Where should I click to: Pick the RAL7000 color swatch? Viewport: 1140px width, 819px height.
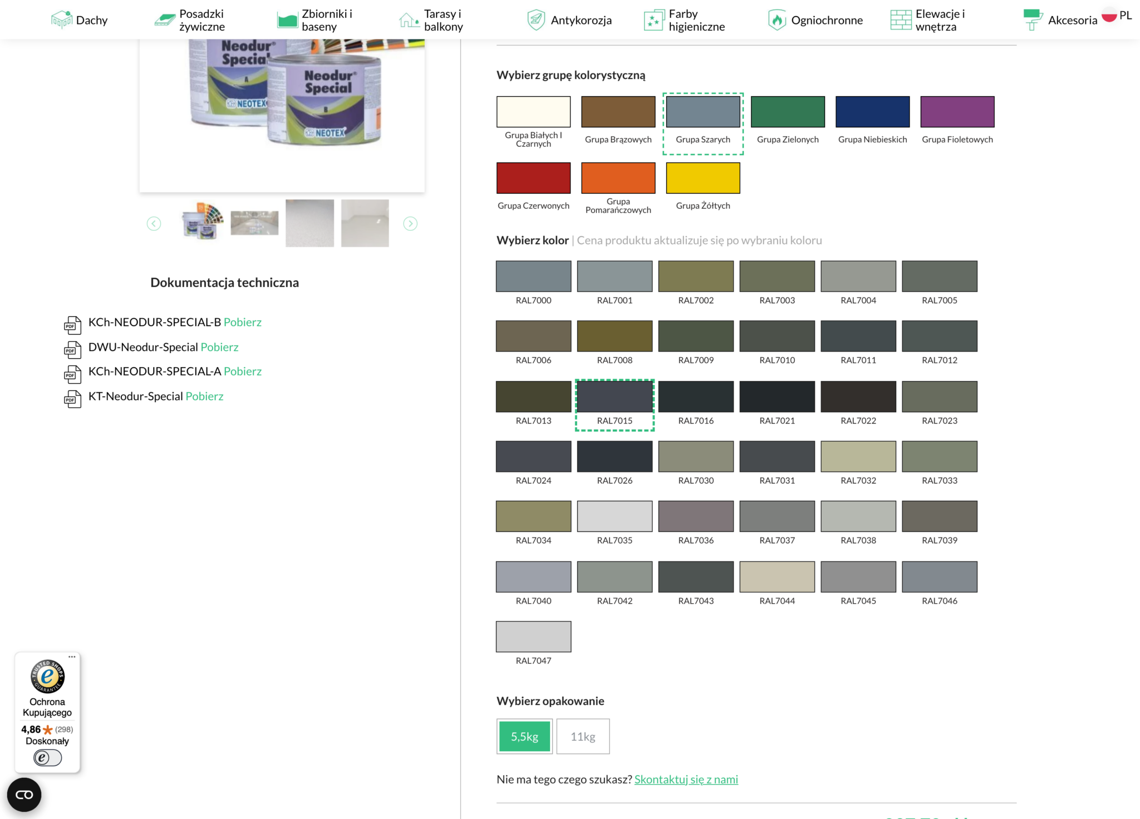[533, 276]
